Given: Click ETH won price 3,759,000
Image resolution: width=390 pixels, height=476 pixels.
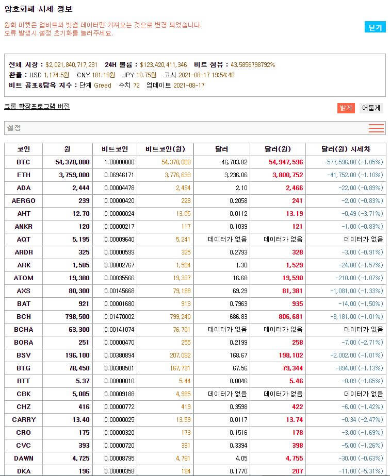Looking at the screenshot, I should click(x=74, y=175).
